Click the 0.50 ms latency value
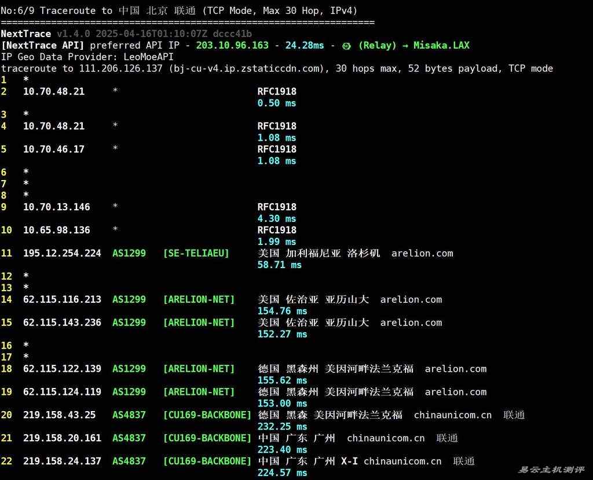 coord(277,103)
